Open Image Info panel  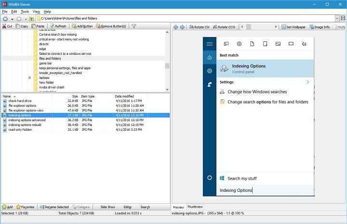320,27
